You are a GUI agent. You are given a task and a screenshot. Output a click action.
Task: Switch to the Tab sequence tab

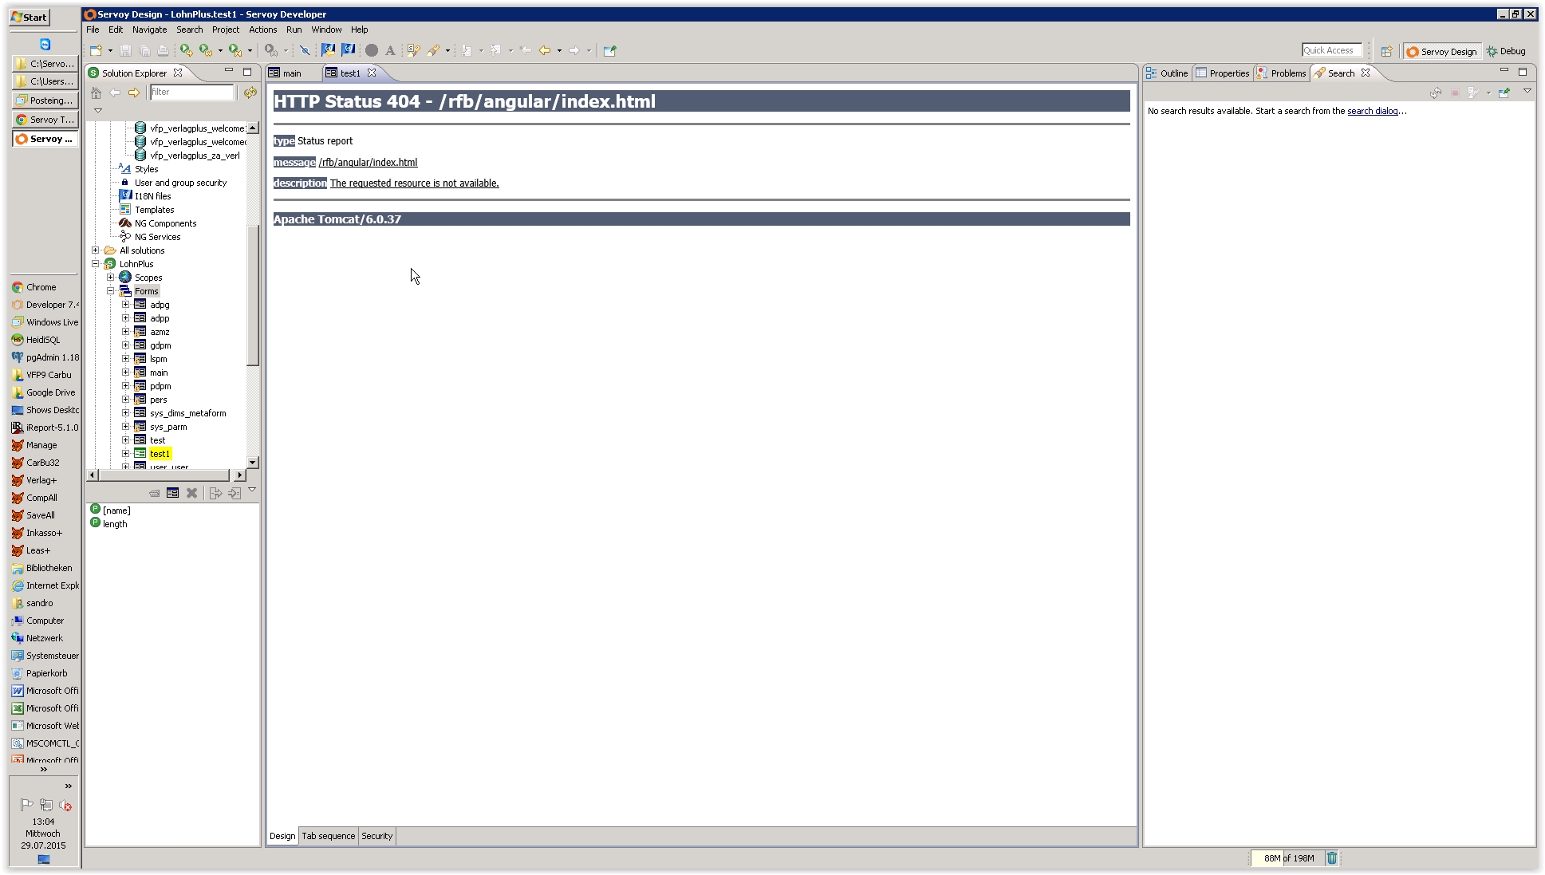click(x=327, y=836)
